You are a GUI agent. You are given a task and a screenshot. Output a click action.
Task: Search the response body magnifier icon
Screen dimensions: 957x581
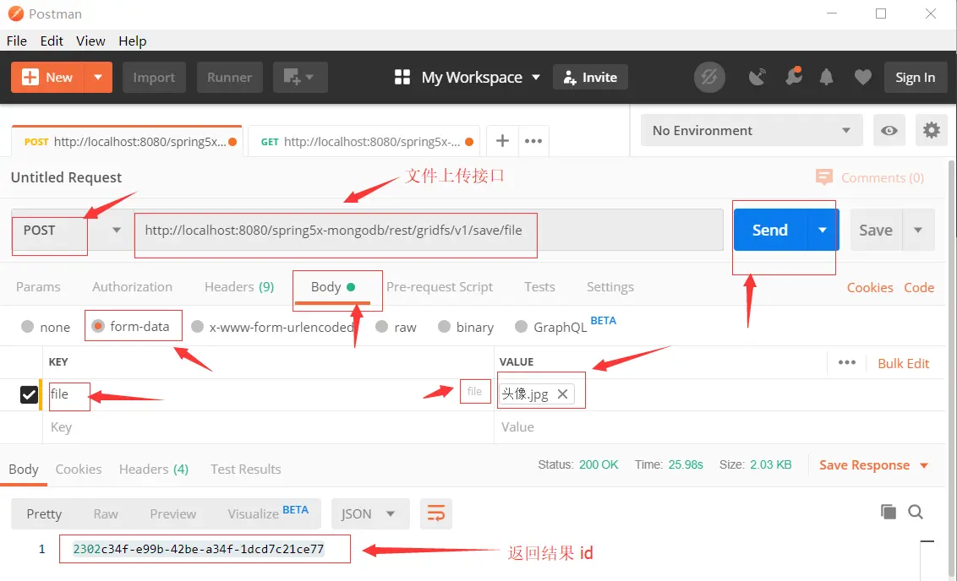[916, 512]
